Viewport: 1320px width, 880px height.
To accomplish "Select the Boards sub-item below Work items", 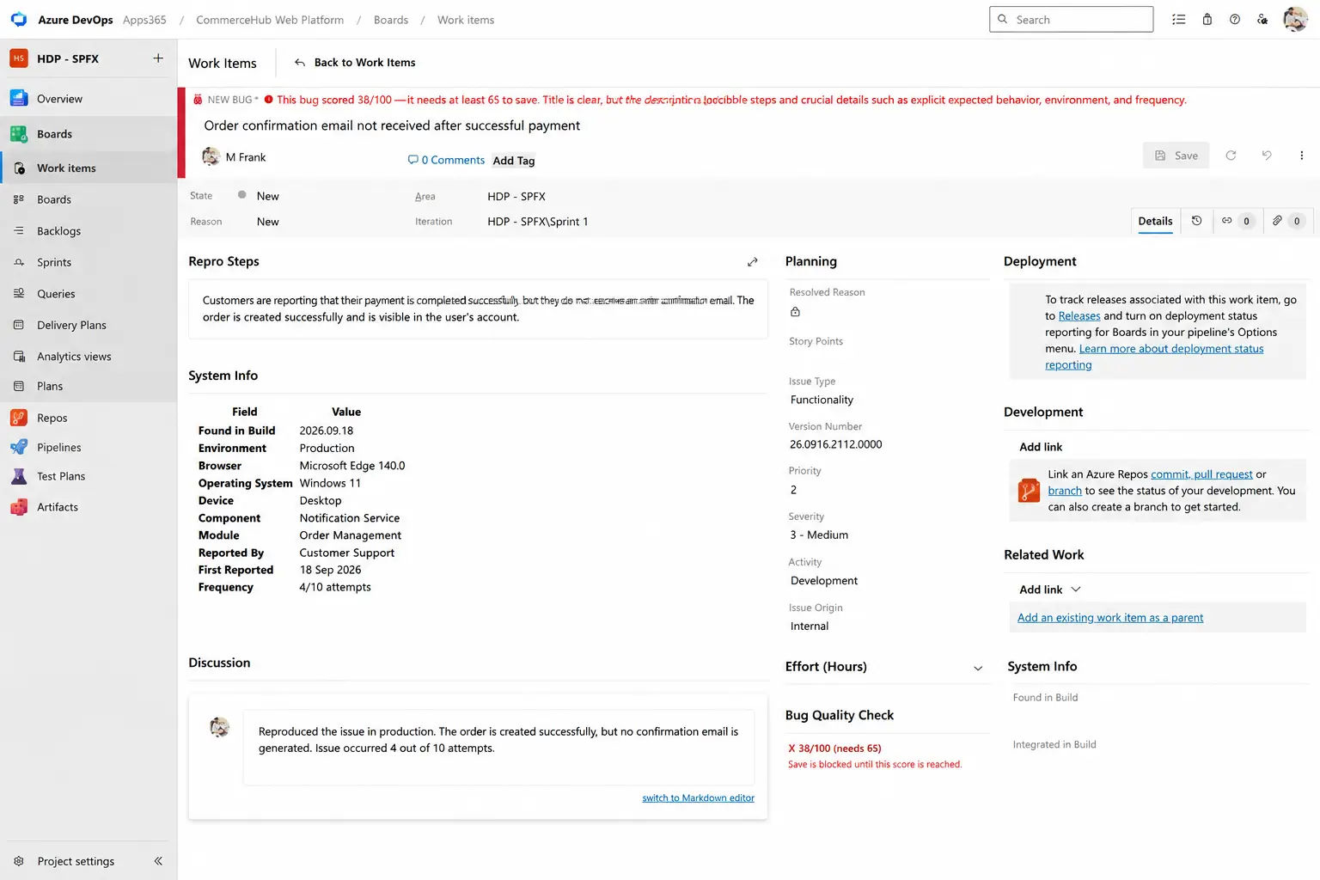I will 89,199.
